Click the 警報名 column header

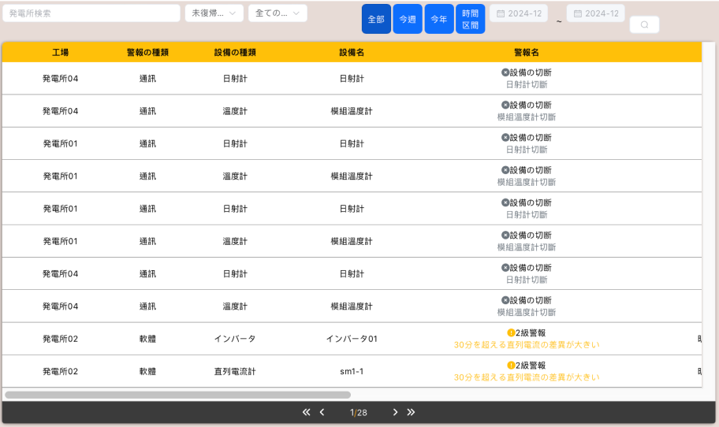(527, 52)
